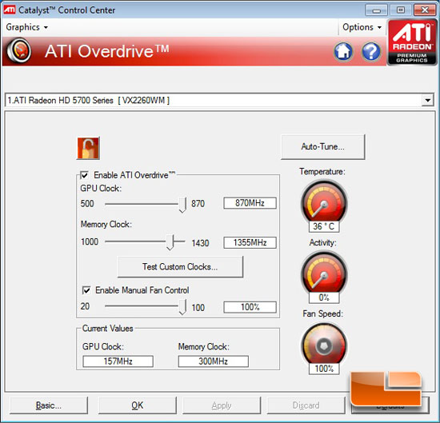This screenshot has width=440, height=423.
Task: Open the Options menu
Action: point(362,27)
